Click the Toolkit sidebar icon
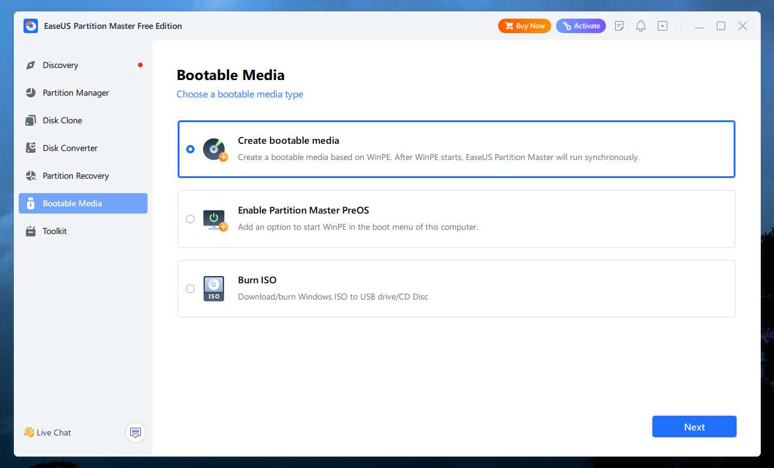This screenshot has height=468, width=774. tap(31, 231)
